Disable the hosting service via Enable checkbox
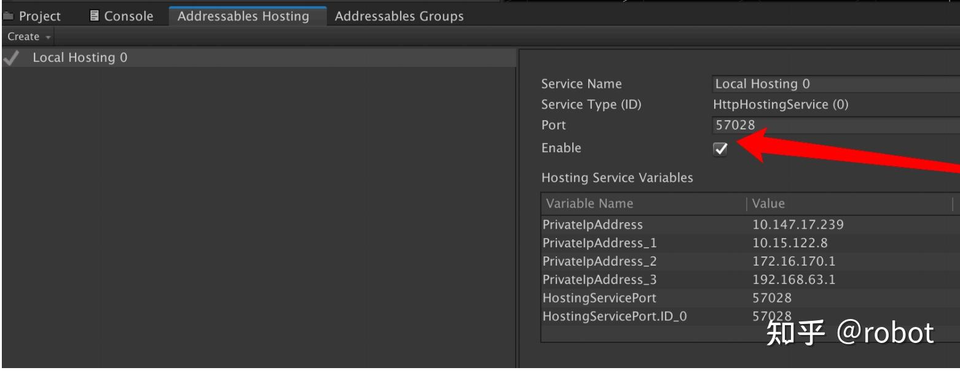The width and height of the screenshot is (960, 373). pyautogui.click(x=720, y=148)
